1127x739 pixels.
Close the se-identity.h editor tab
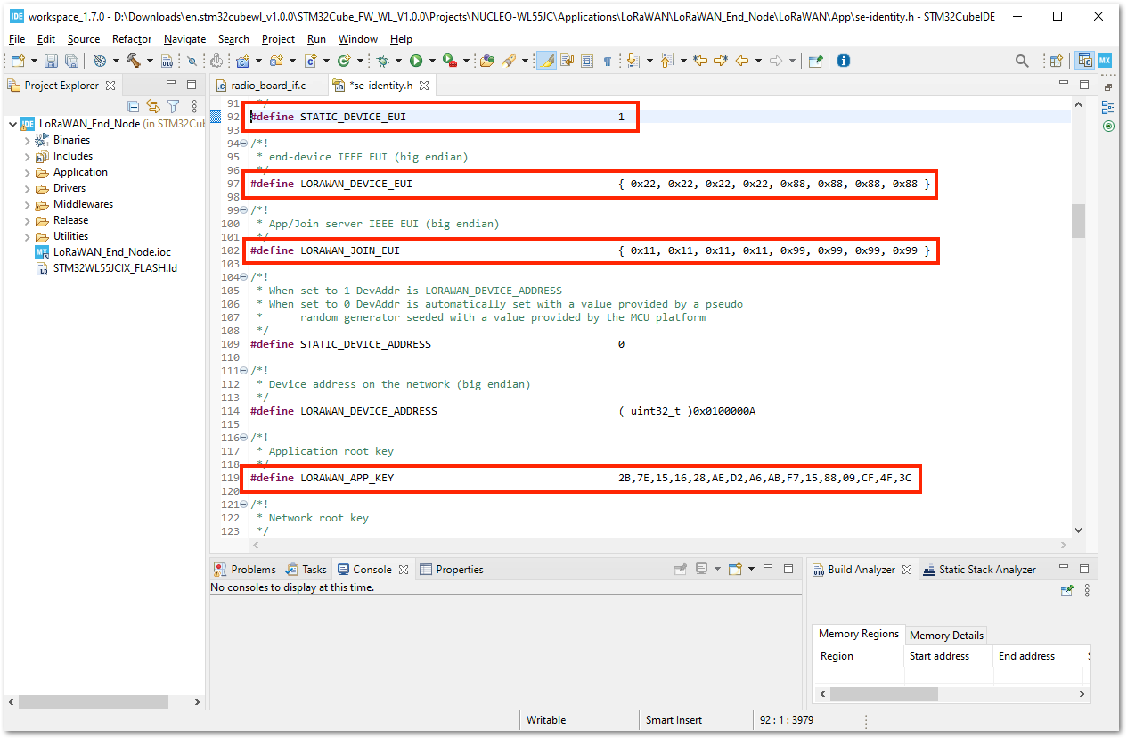(x=425, y=86)
